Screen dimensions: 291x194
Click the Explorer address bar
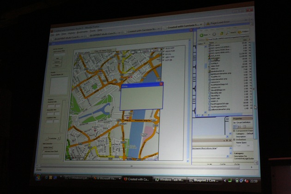pos(227,39)
